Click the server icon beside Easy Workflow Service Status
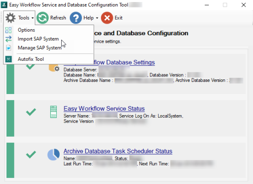The height and width of the screenshot is (184, 253). point(53,112)
